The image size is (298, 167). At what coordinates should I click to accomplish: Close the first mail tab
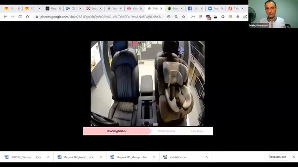[19, 8]
